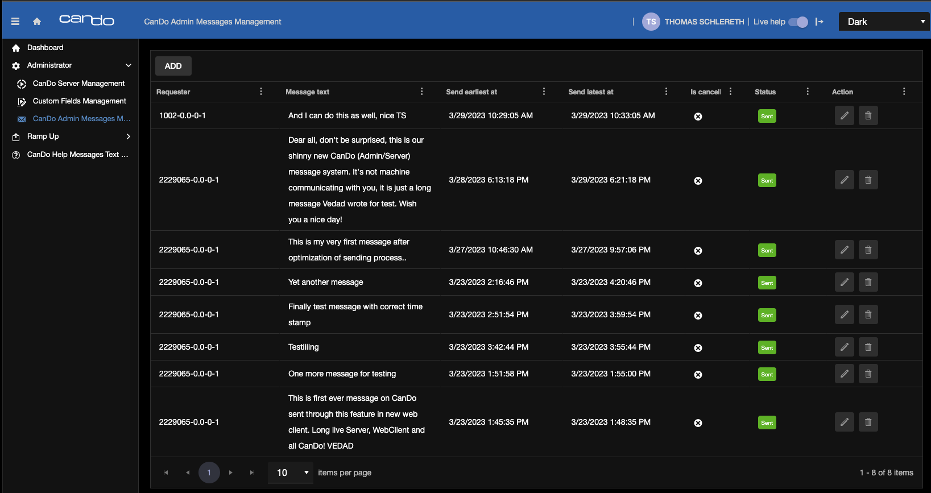The image size is (931, 493).
Task: Select CanDo Admin Messages Management item
Action: [x=81, y=119]
